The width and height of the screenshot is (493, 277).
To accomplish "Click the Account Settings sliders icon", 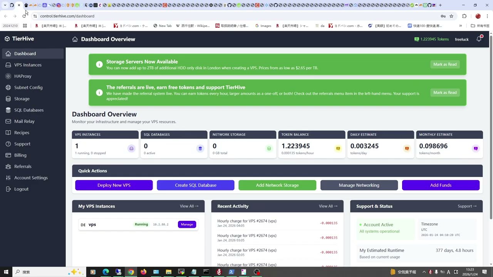I will pos(8,178).
